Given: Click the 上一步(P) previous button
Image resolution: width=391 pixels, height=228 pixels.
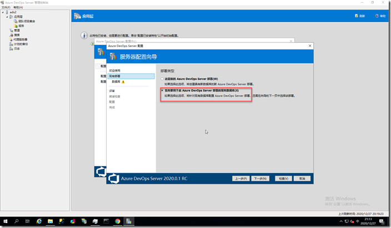Looking at the screenshot, I should 240,178.
